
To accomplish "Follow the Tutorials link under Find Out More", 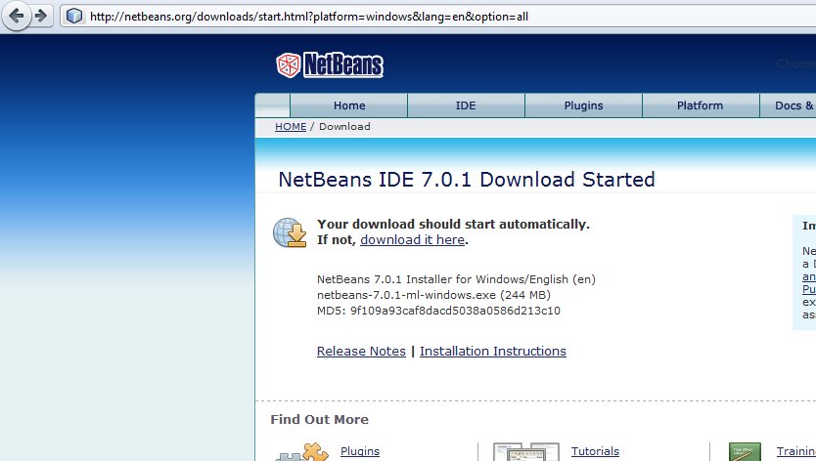I will click(595, 451).
